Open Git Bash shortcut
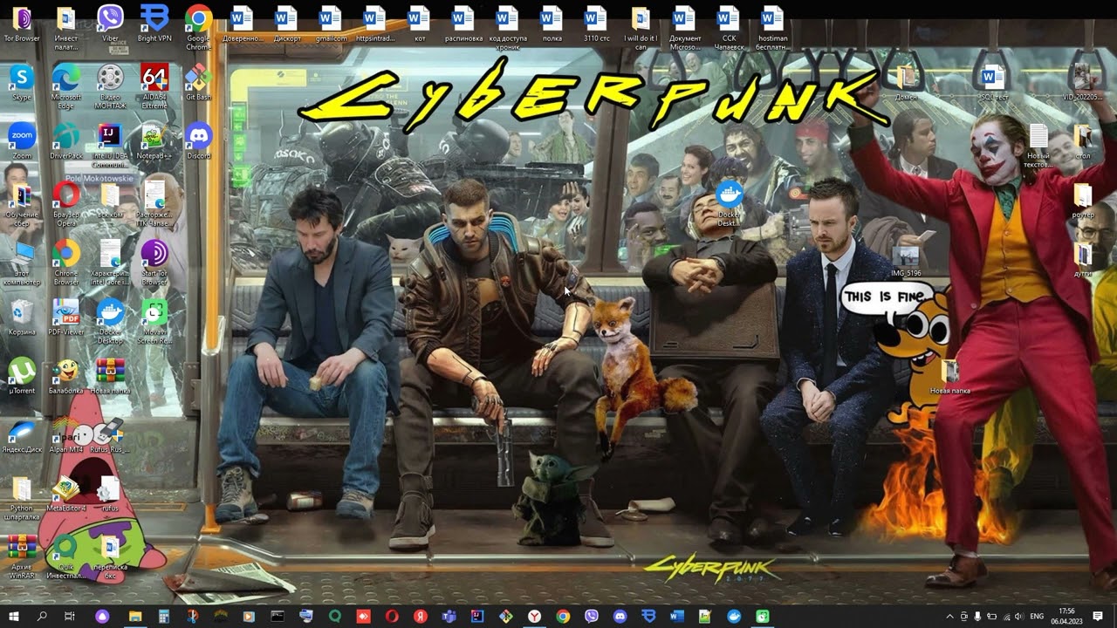Viewport: 1117px width, 628px height. pyautogui.click(x=198, y=83)
